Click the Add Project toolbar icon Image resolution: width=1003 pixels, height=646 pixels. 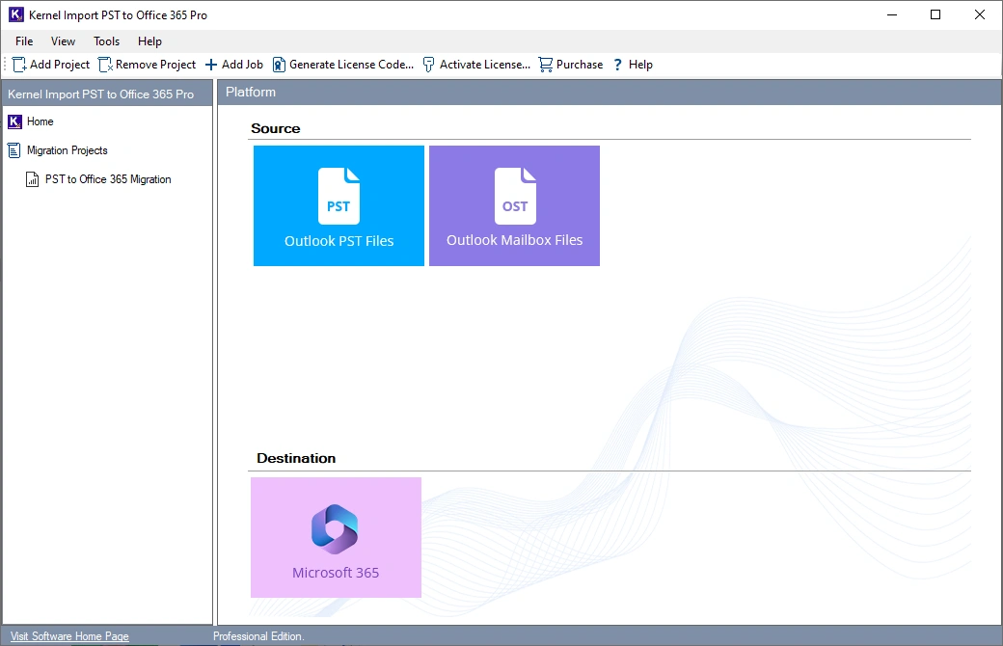(x=20, y=65)
